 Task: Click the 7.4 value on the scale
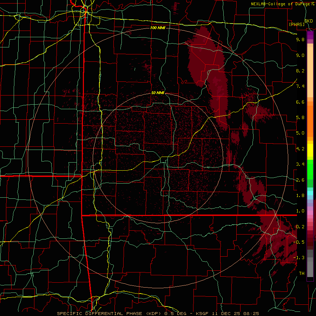tap(300, 86)
